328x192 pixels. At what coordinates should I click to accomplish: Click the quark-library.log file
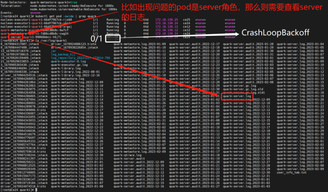click(66, 68)
